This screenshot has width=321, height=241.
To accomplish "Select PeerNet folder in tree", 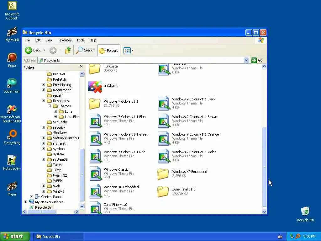I will click(x=56, y=74).
